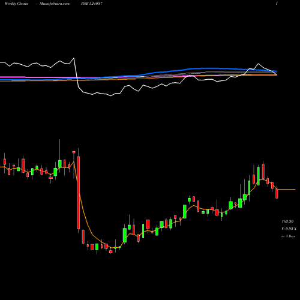Click the lowest red candlestick at the chart bottom
This screenshot has width=300, height=300.
pyautogui.click(x=111, y=252)
